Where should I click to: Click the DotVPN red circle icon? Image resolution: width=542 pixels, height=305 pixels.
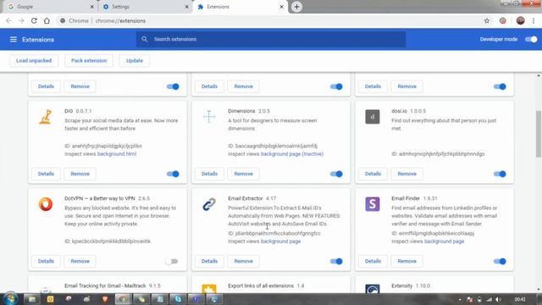pyautogui.click(x=46, y=204)
